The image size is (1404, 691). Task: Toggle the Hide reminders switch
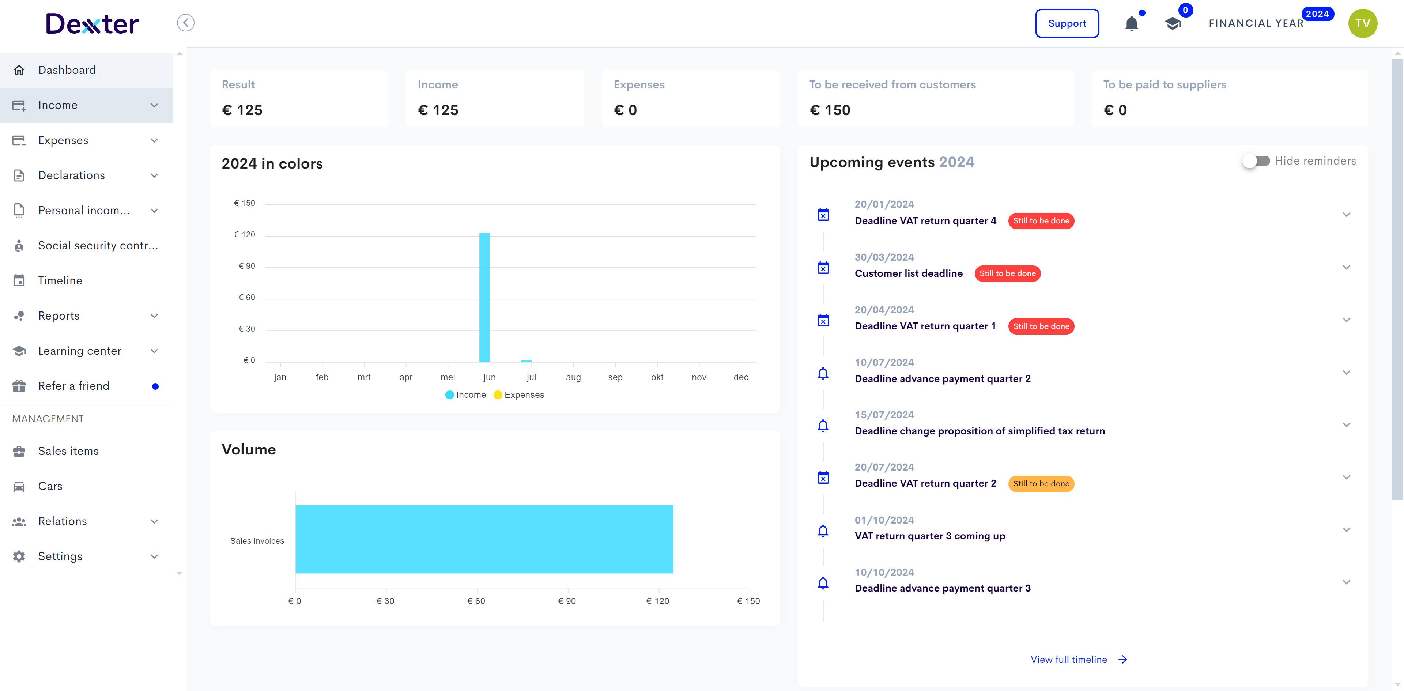(1256, 161)
